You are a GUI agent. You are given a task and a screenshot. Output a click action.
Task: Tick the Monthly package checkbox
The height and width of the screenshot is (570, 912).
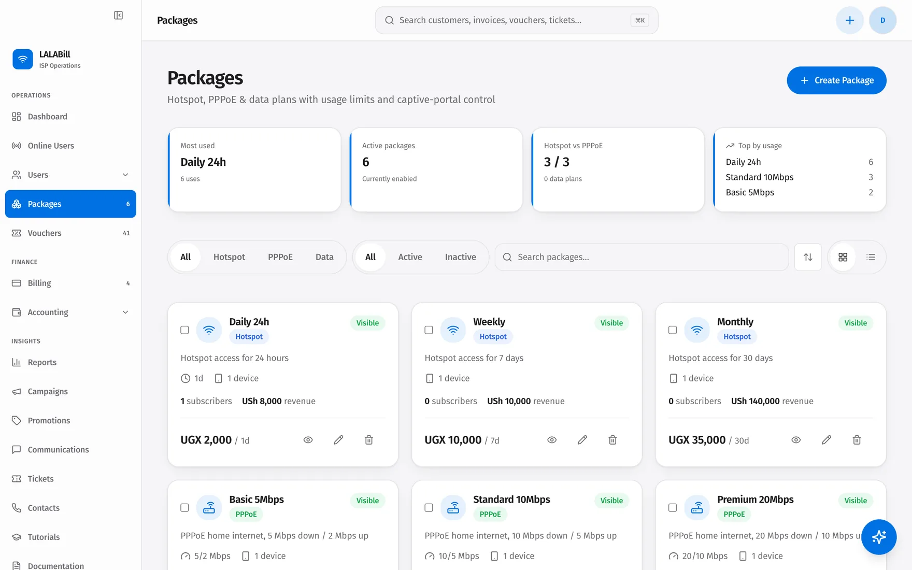point(673,330)
